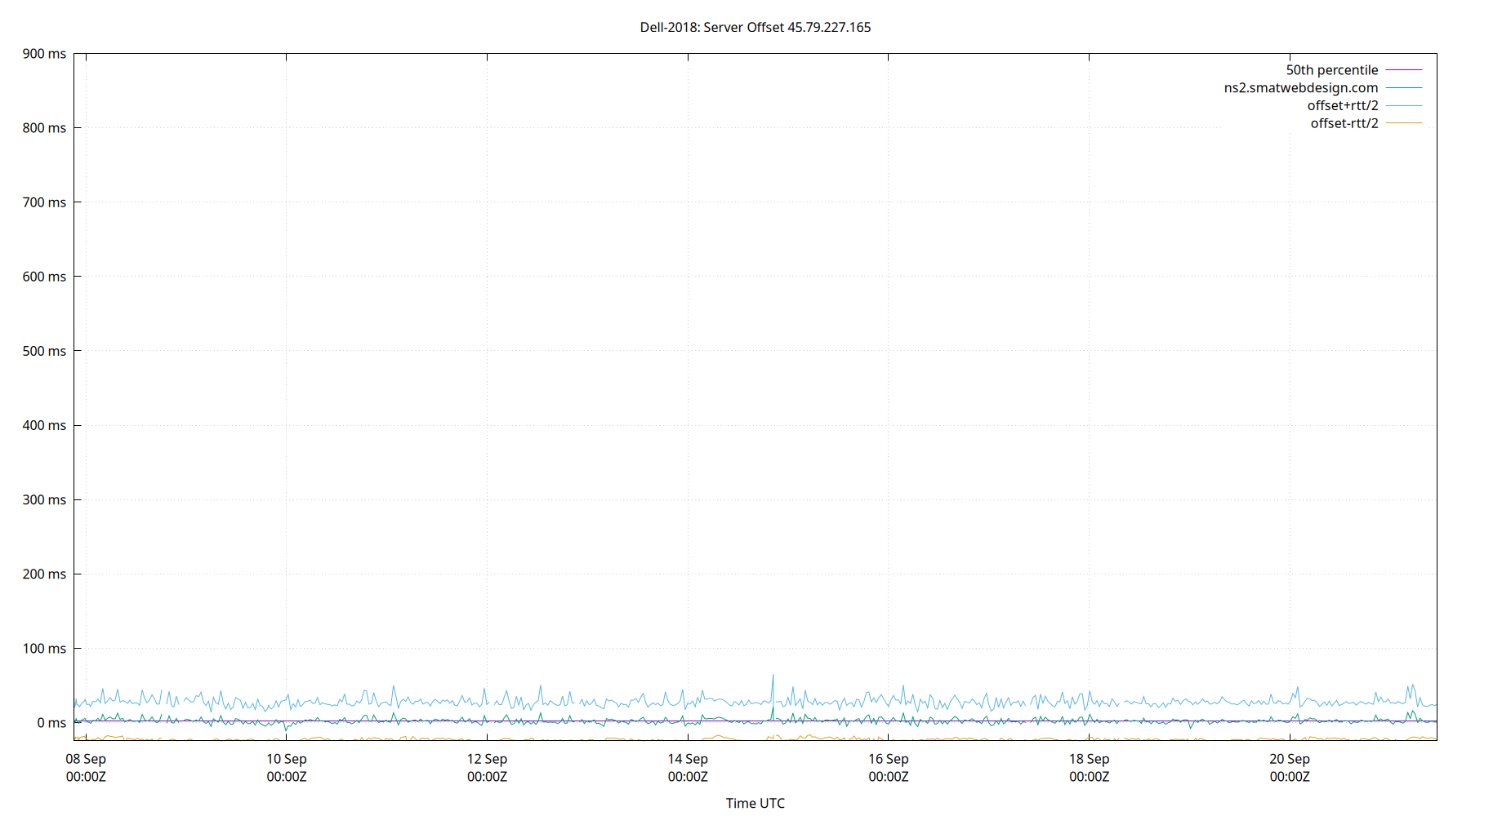Click the tall blue spike after 14 Sep
1511x816 pixels.
(x=773, y=687)
